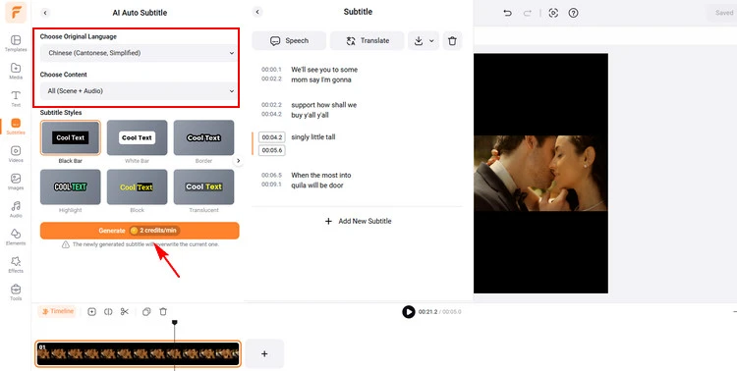The width and height of the screenshot is (737, 371).
Task: Click the timeline toolbar trash icon
Action: (163, 311)
